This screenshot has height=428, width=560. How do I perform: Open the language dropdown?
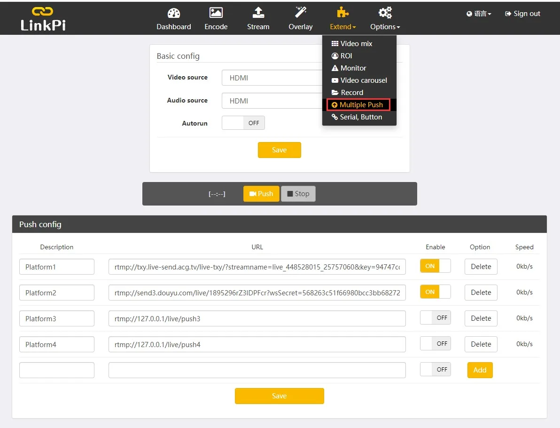pyautogui.click(x=479, y=14)
